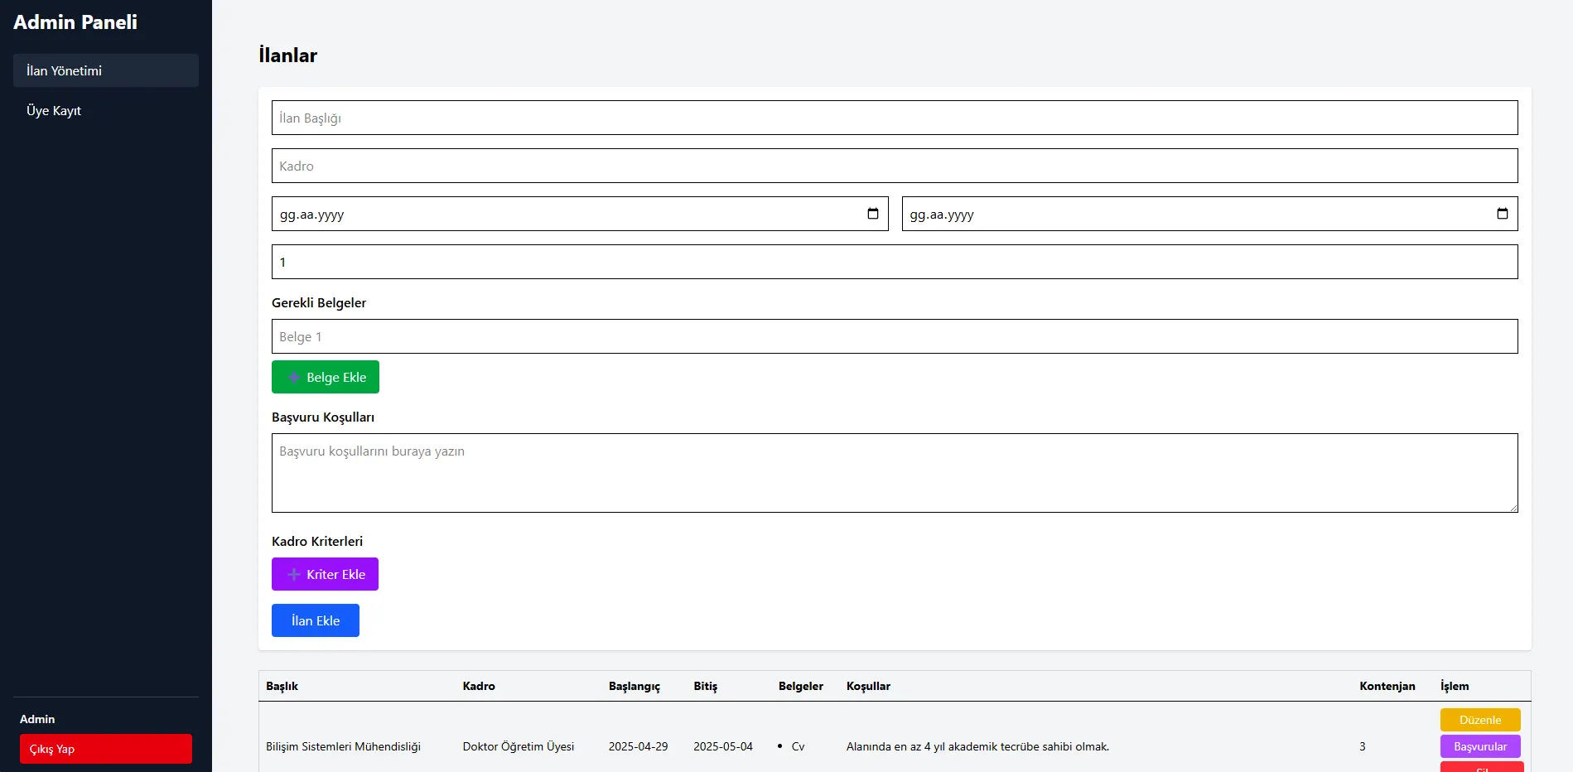Click the Başvuru Koşulları label
The height and width of the screenshot is (772, 1573).
pyautogui.click(x=323, y=417)
